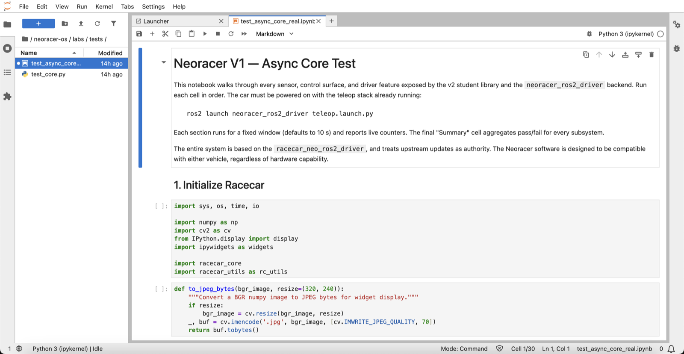Open the Kernel menu
Viewport: 684px width, 354px height.
click(104, 6)
